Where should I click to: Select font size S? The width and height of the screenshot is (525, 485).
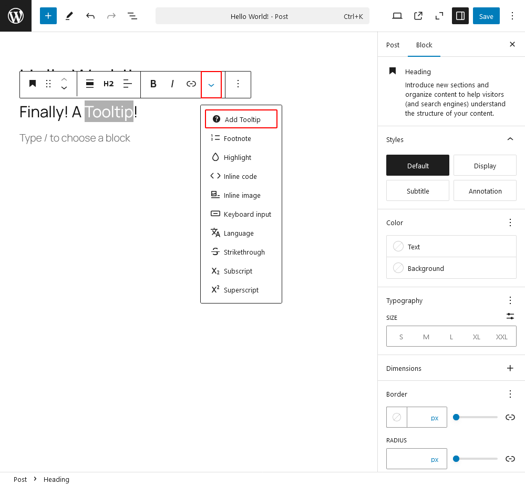[401, 337]
